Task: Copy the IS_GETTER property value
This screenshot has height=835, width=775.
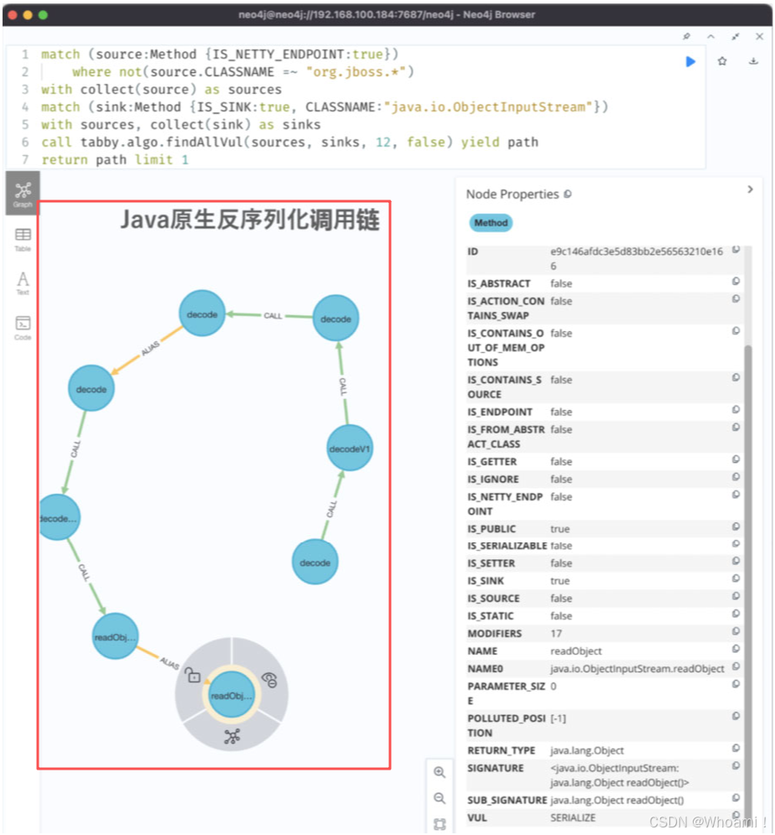Action: point(736,459)
